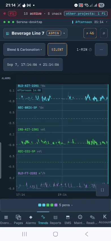Open the search magnifier icon

104,33
